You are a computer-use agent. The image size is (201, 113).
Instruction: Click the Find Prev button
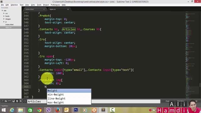181,101
